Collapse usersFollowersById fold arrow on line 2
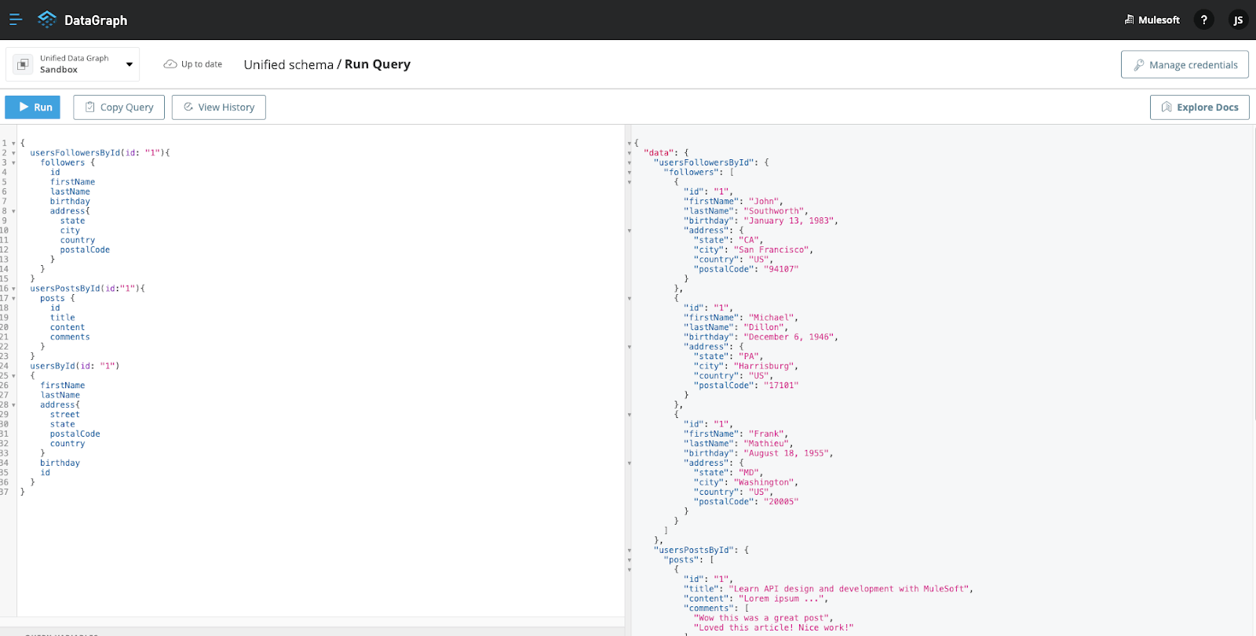1256x636 pixels. coord(13,153)
